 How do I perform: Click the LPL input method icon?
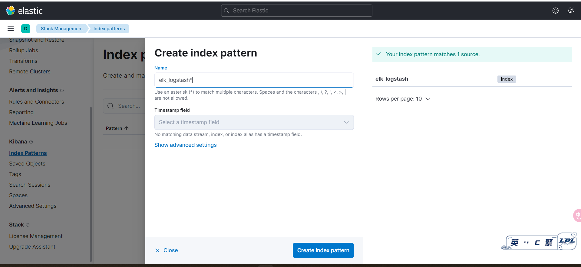pyautogui.click(x=567, y=241)
